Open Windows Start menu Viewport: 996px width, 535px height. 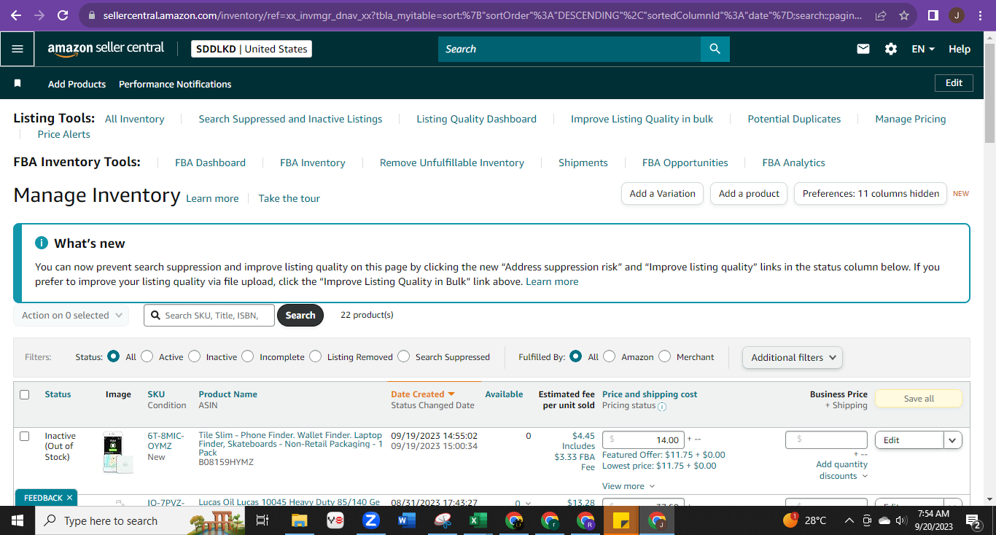[17, 520]
